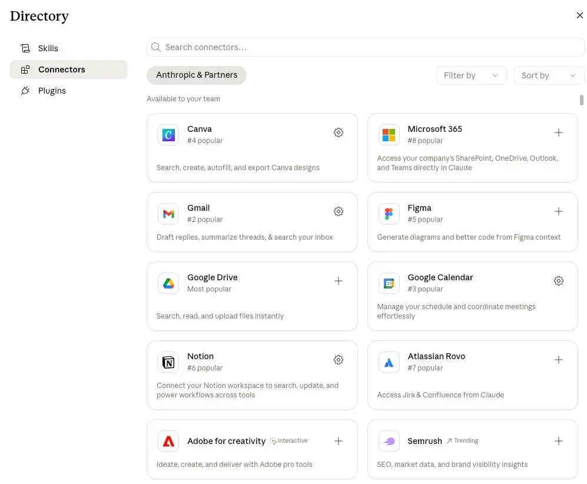Click 'Available to your team' heading
Screen dimensions: 587x484
click(x=184, y=99)
